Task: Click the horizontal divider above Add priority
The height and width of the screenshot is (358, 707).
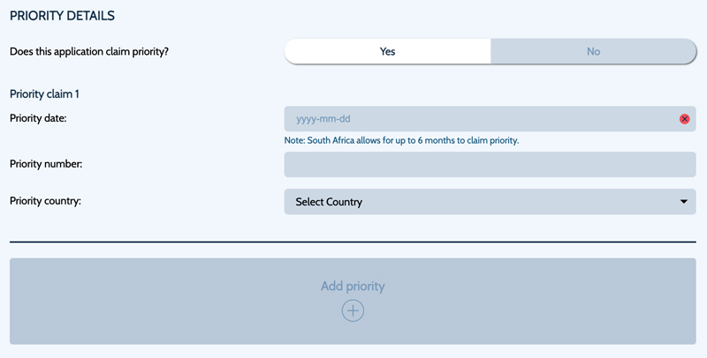Action: click(353, 242)
